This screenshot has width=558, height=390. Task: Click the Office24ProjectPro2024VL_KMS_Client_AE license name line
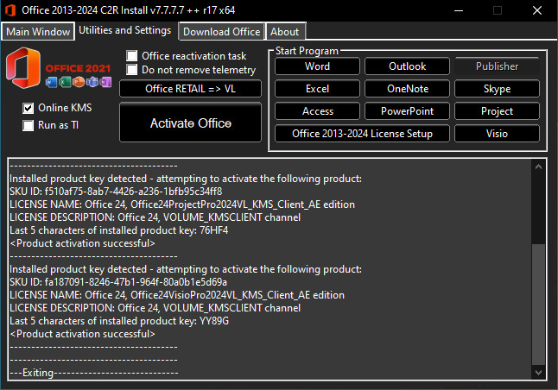pyautogui.click(x=182, y=204)
